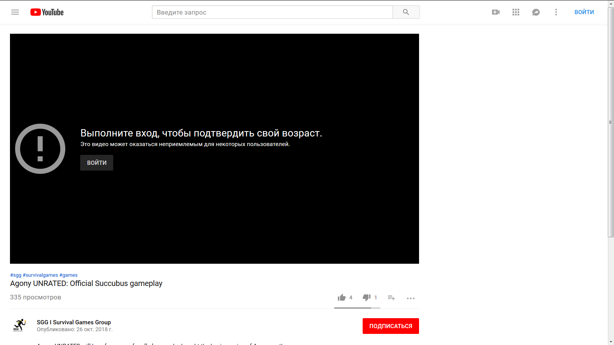Click the '335 просмотров' view count

click(36, 297)
